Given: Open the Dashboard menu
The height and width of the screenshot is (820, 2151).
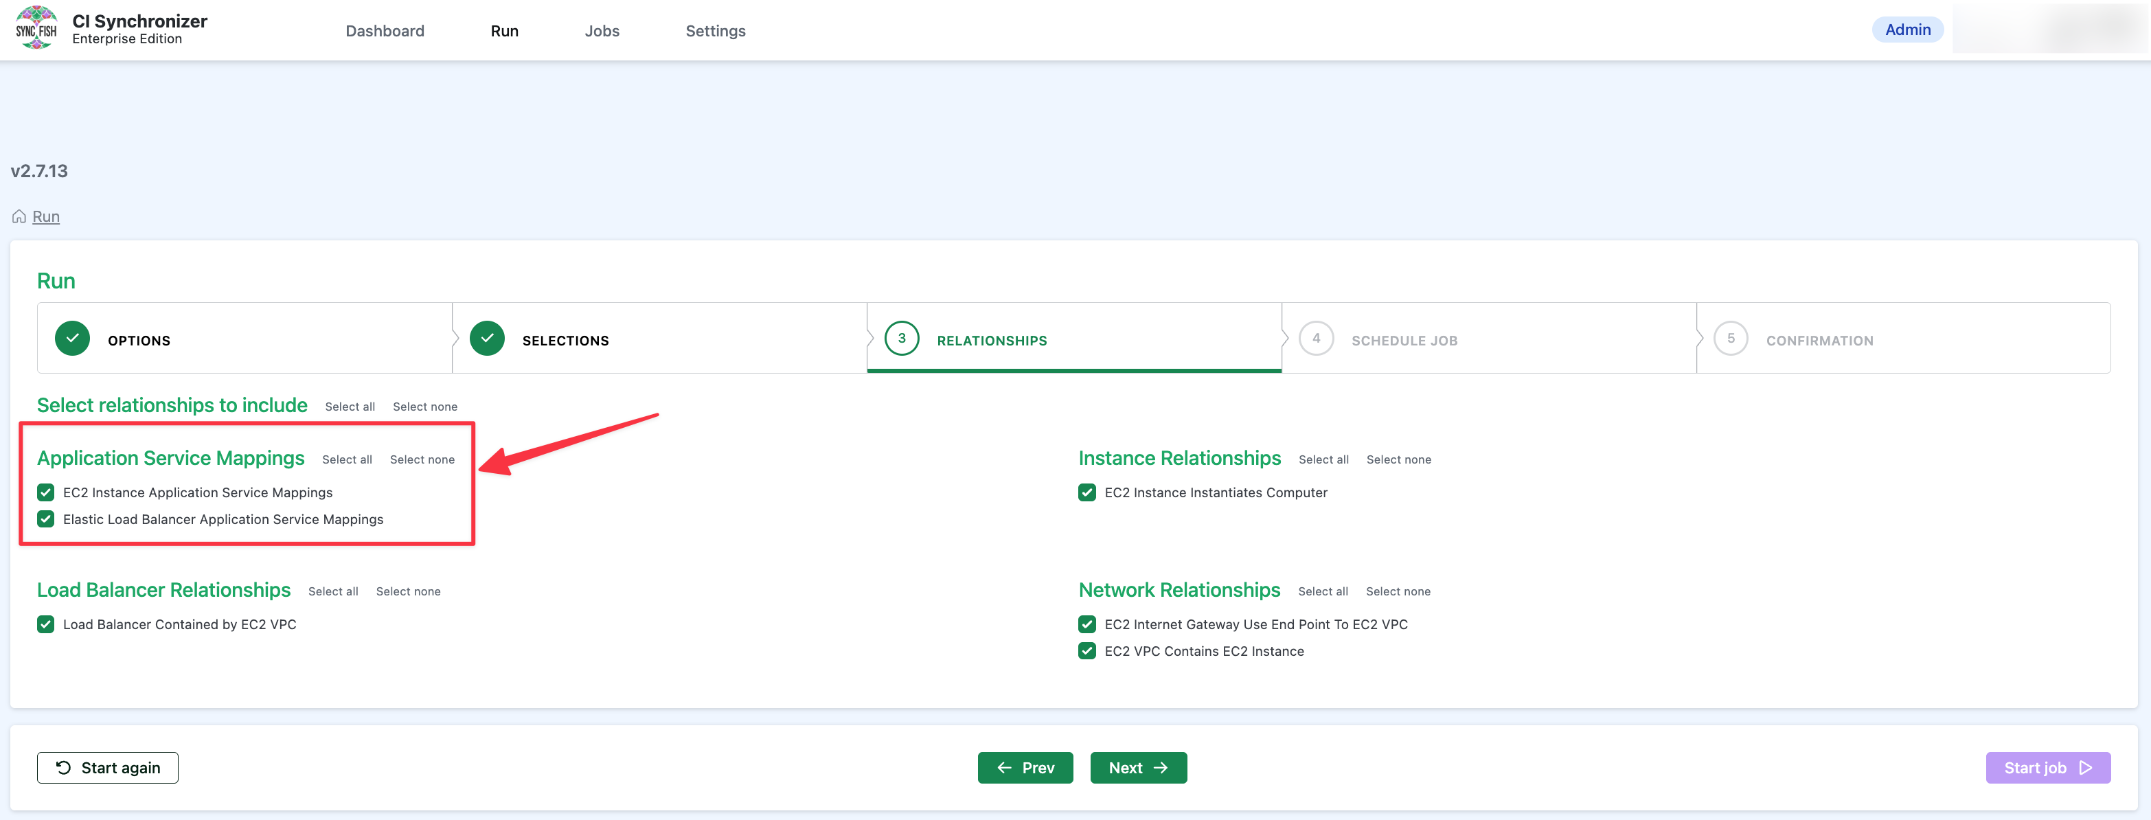Looking at the screenshot, I should [385, 31].
